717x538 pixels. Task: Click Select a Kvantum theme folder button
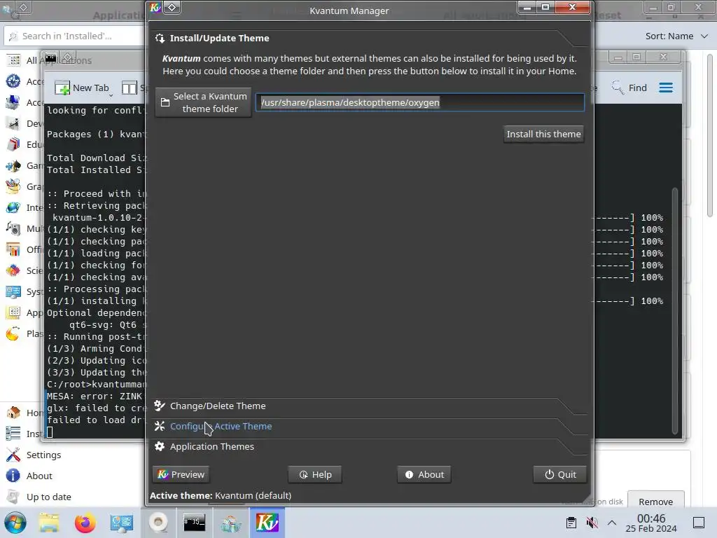[203, 102]
